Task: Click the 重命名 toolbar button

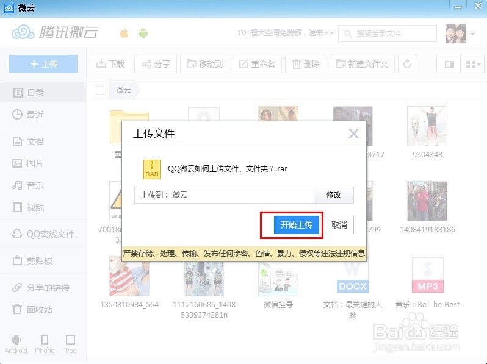Action: point(257,64)
